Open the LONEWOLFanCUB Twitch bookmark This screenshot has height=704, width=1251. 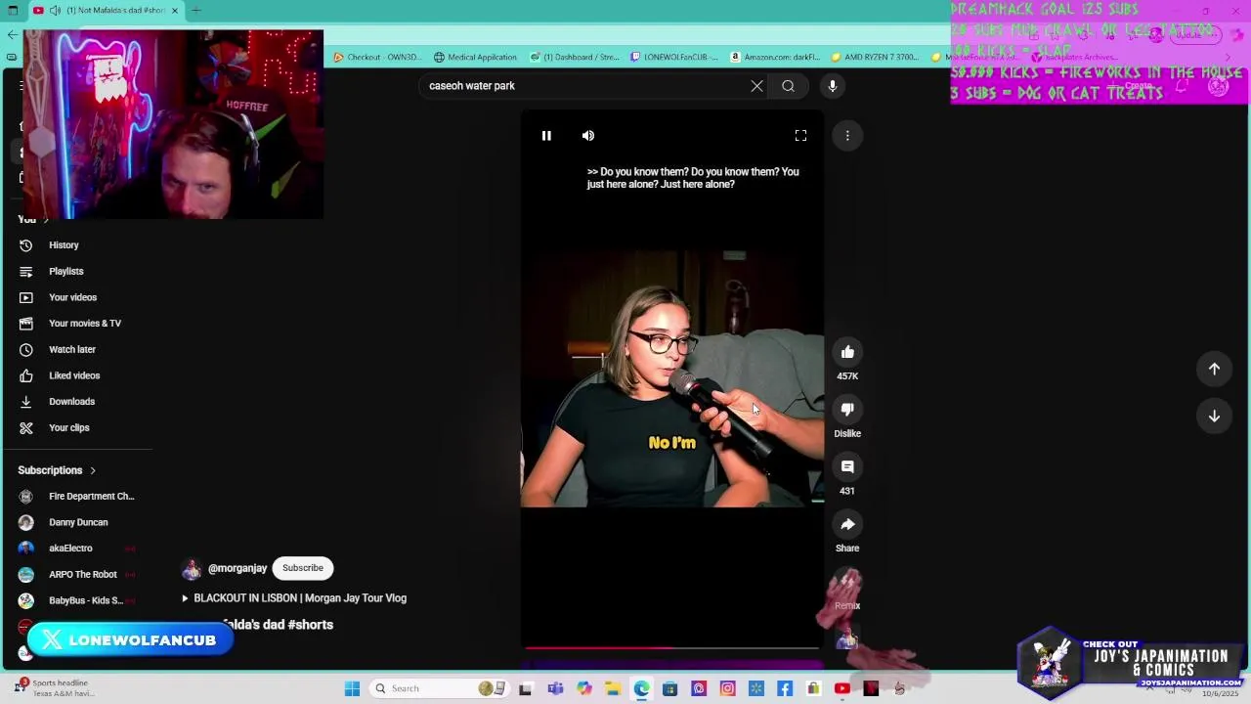click(x=674, y=57)
